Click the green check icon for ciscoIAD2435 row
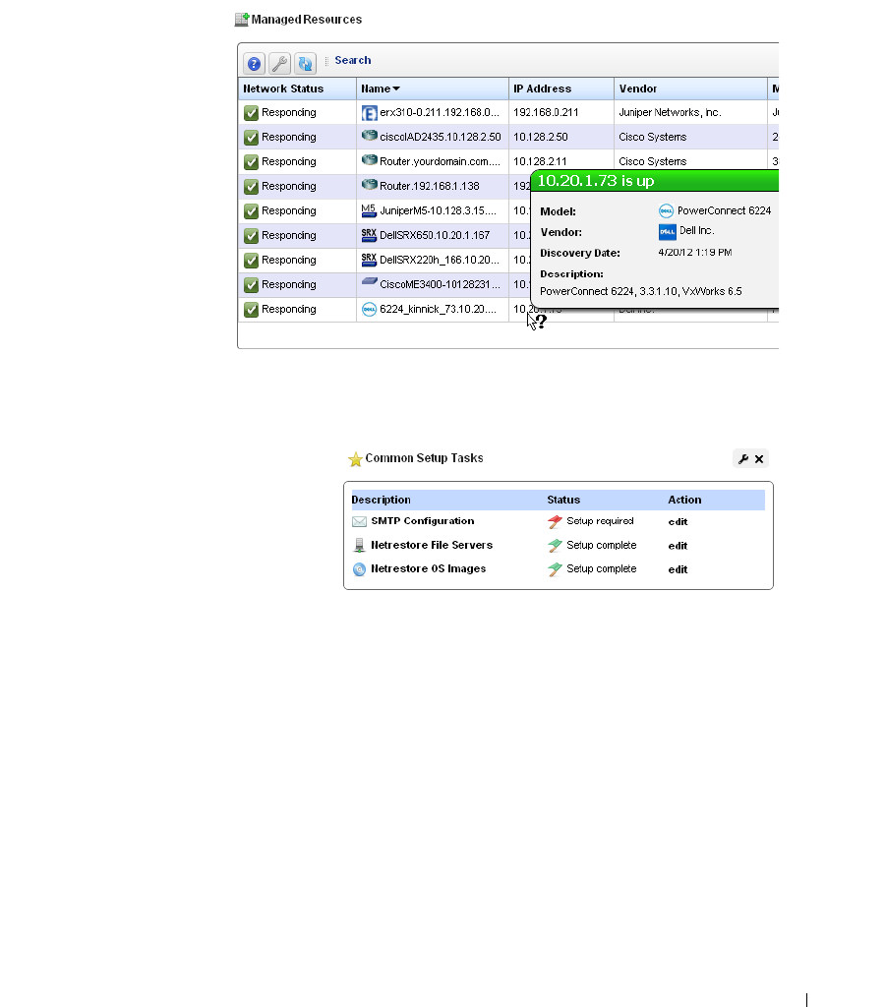 click(251, 138)
